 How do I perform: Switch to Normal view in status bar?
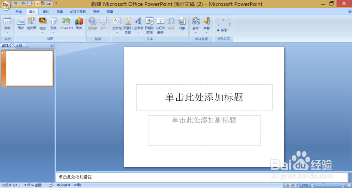click(288, 185)
